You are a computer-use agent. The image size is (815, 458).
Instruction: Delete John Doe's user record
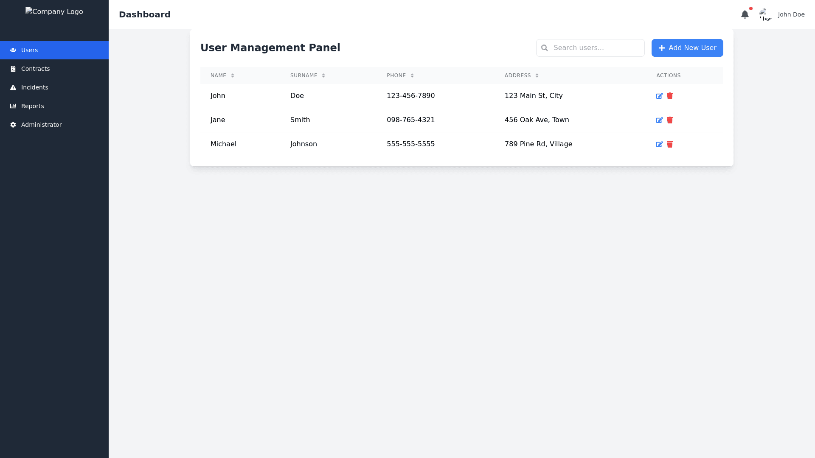click(x=670, y=96)
